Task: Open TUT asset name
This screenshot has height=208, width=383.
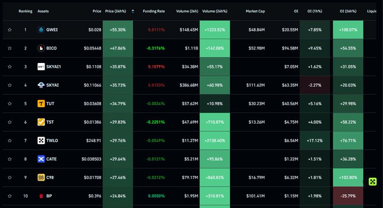Action: click(x=50, y=103)
